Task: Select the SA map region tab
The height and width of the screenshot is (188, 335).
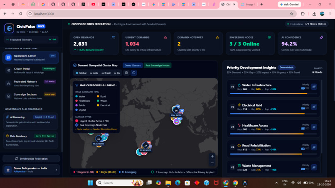Action: [x=117, y=73]
